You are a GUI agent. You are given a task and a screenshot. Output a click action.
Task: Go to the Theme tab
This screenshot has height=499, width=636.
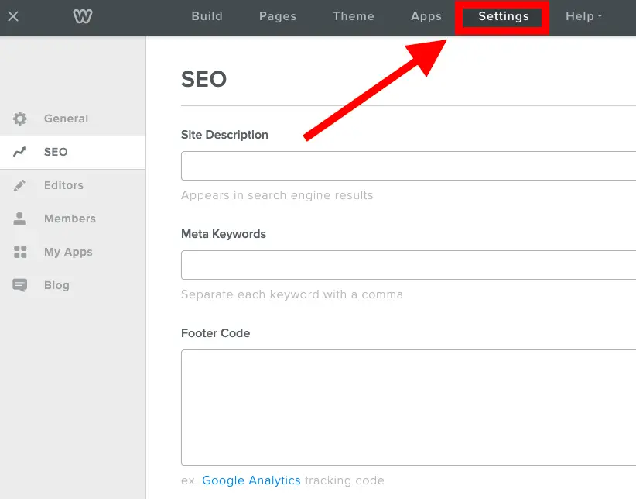coord(354,16)
